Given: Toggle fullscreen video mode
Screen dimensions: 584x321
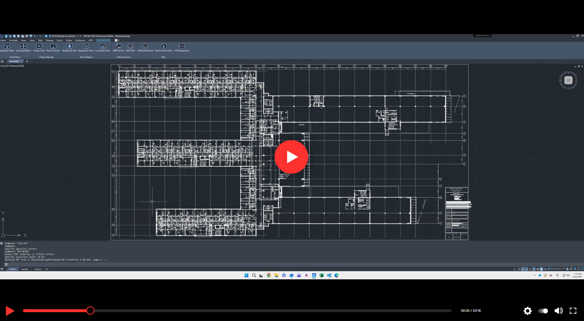Looking at the screenshot, I should (573, 311).
